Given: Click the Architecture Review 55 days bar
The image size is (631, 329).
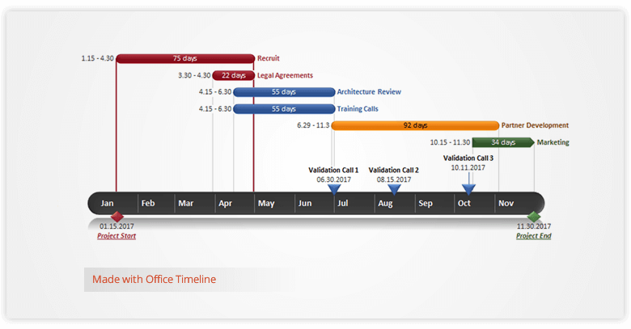Looking at the screenshot, I should [x=283, y=92].
